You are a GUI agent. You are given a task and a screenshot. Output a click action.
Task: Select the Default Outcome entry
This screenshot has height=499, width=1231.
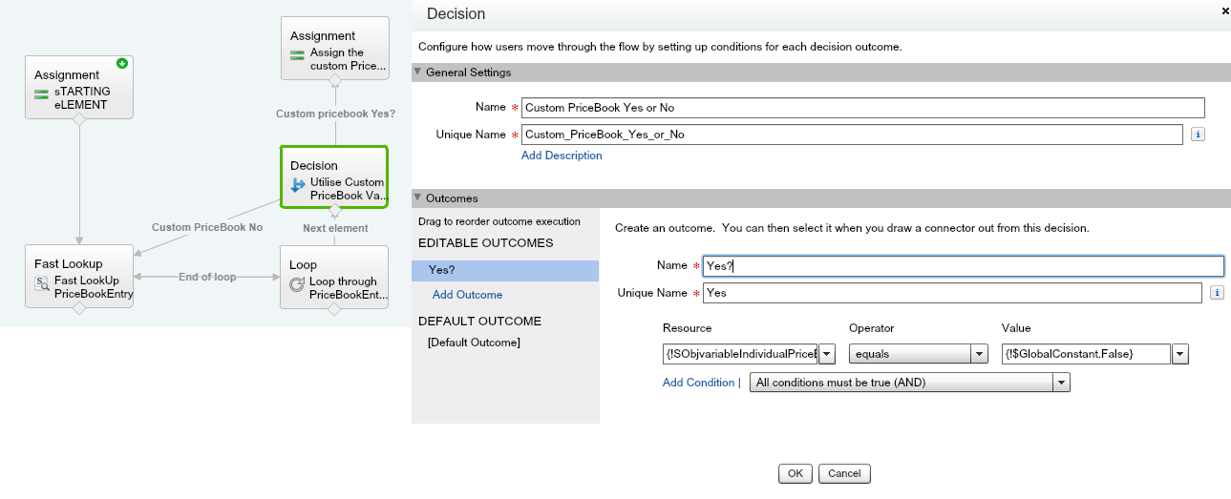point(474,343)
